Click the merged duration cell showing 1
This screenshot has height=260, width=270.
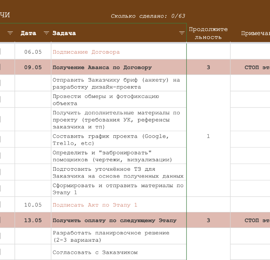(208, 136)
